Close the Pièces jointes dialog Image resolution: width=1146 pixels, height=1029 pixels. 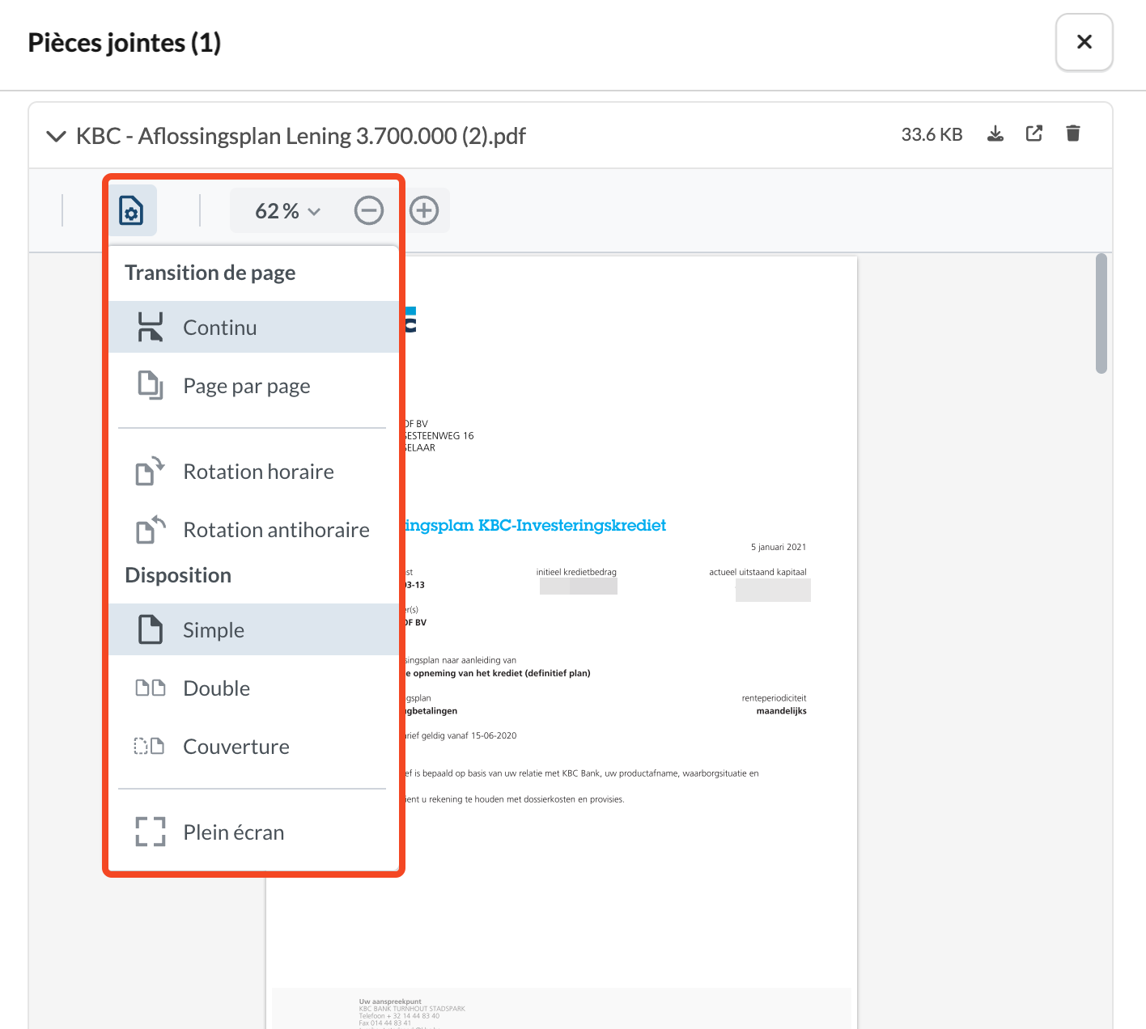tap(1084, 42)
